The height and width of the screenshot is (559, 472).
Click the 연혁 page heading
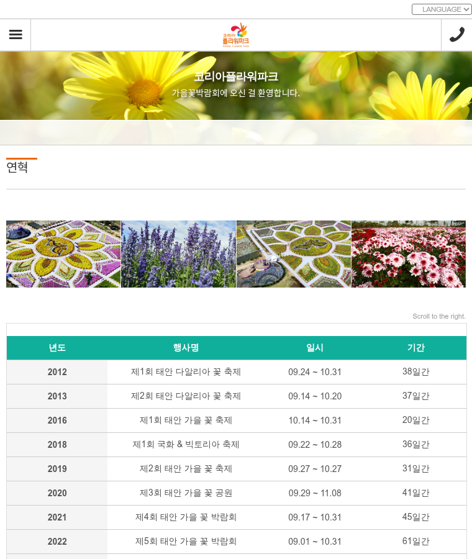17,167
